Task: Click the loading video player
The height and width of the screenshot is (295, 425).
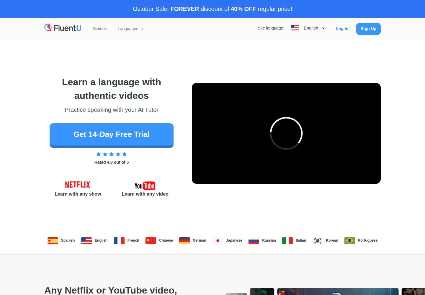Action: pos(286,133)
